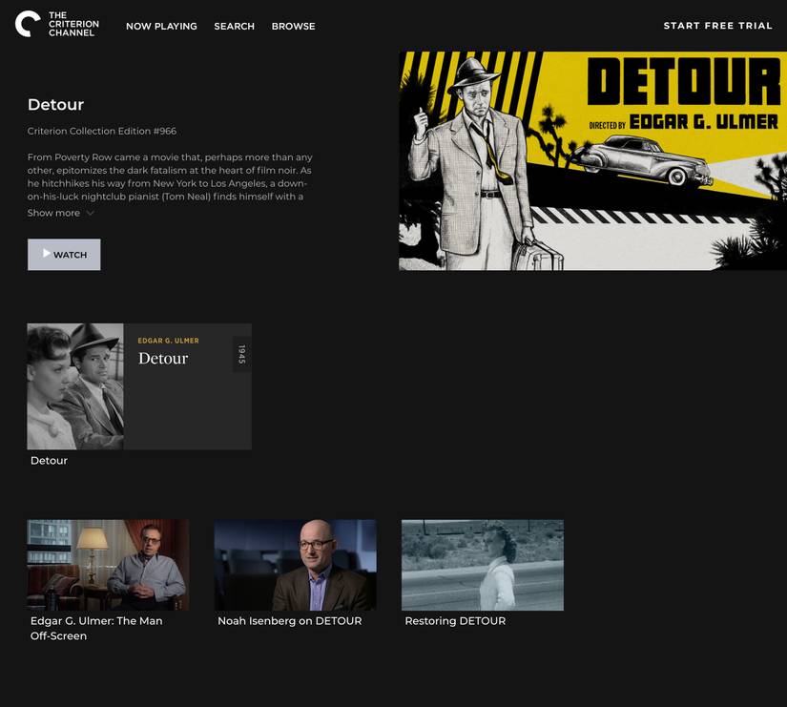Open Edgar G. Ulmer Man Off-Screen thumbnail

click(x=108, y=565)
